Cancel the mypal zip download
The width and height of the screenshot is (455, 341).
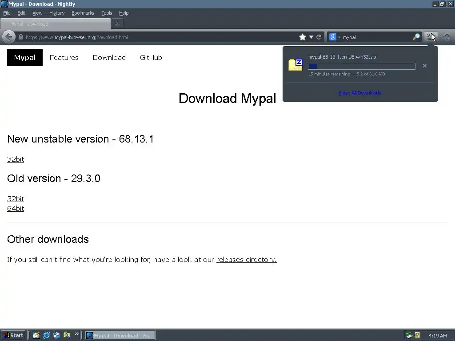(x=424, y=66)
